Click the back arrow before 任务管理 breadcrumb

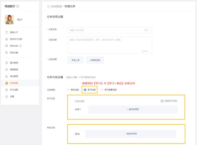[x=48, y=6]
